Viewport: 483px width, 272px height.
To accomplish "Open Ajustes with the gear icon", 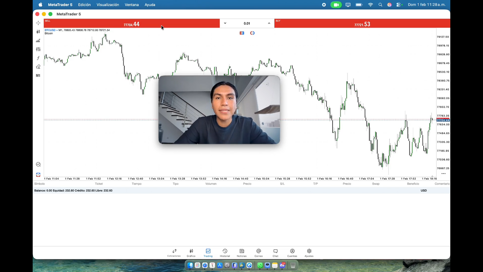I will pos(309,253).
